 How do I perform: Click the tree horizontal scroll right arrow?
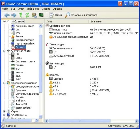tap(37, 120)
